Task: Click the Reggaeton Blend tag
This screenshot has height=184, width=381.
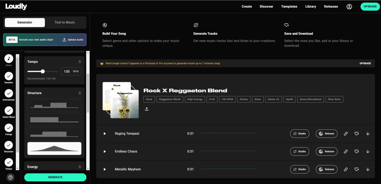Action: click(170, 99)
